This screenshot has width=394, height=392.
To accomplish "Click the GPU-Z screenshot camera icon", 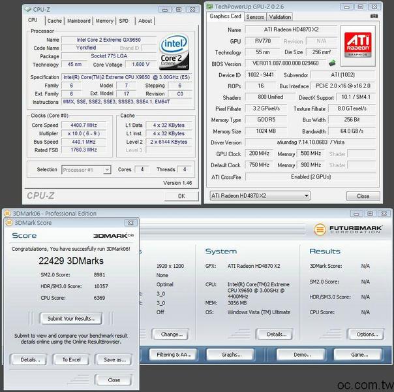I will pyautogui.click(x=374, y=16).
